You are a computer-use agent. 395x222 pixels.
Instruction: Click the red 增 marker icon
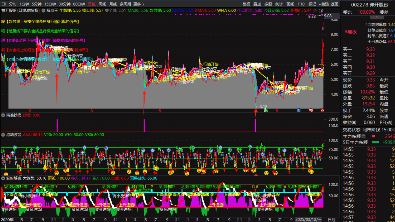click(311, 110)
